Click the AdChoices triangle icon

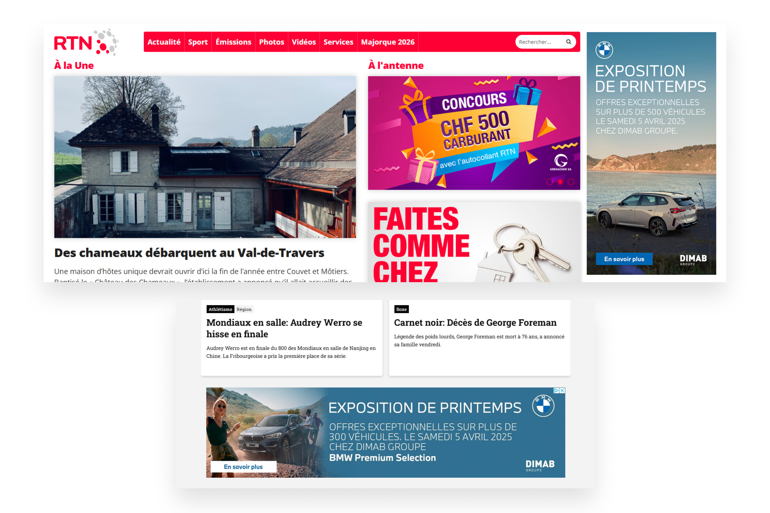point(556,390)
